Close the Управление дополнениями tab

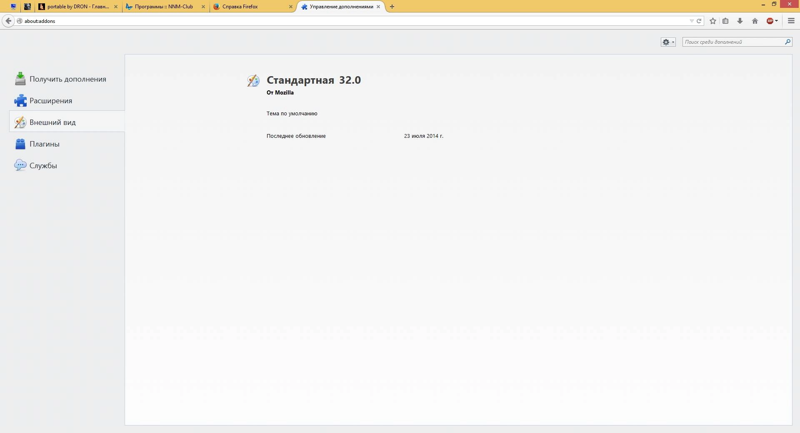(x=378, y=7)
